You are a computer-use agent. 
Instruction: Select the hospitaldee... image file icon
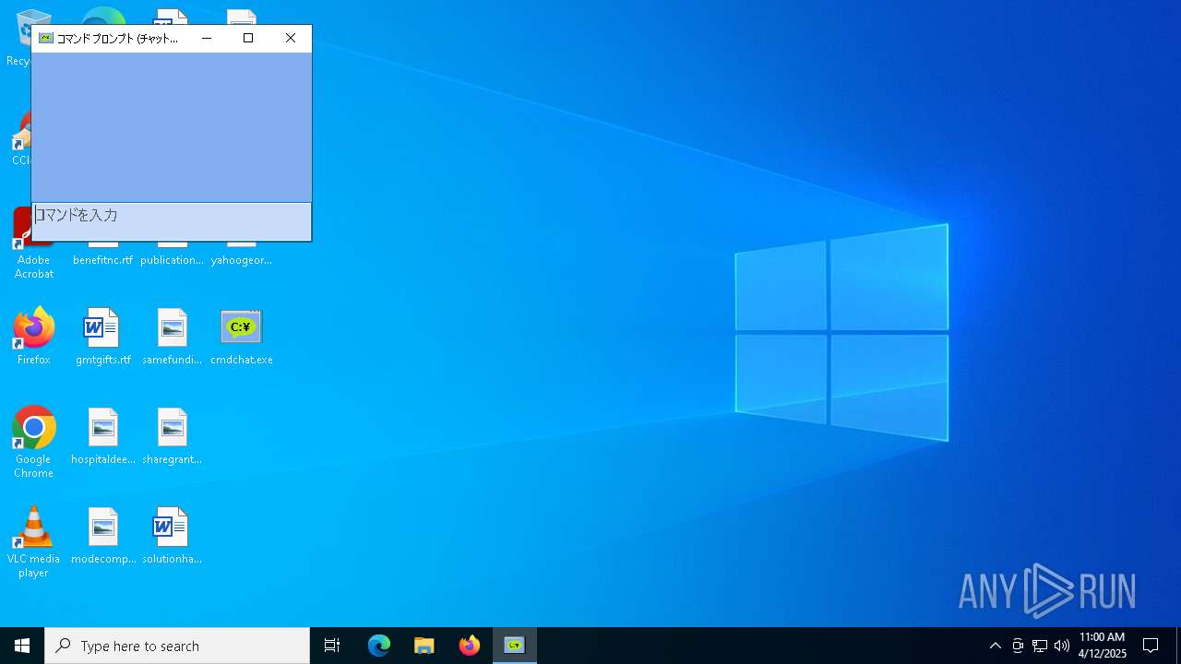(102, 437)
